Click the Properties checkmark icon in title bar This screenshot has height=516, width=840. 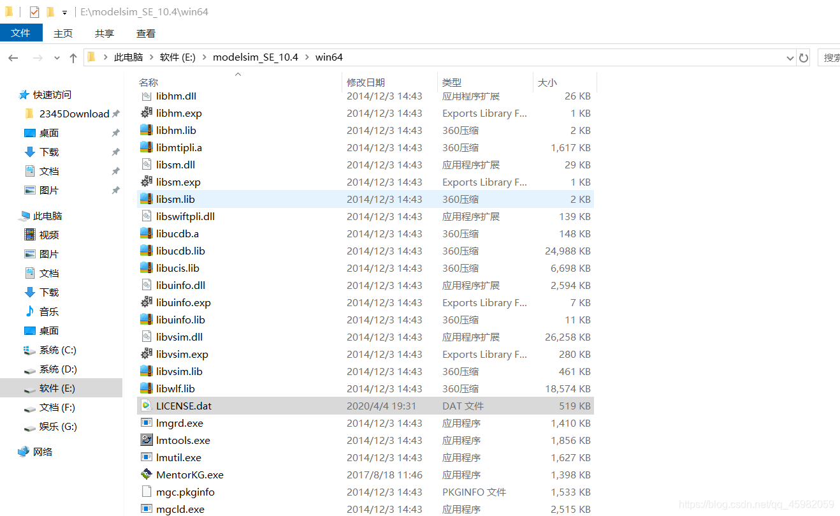(34, 12)
